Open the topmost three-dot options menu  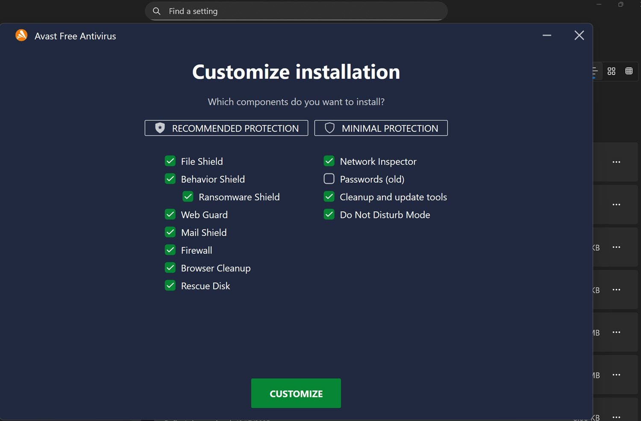tap(616, 162)
